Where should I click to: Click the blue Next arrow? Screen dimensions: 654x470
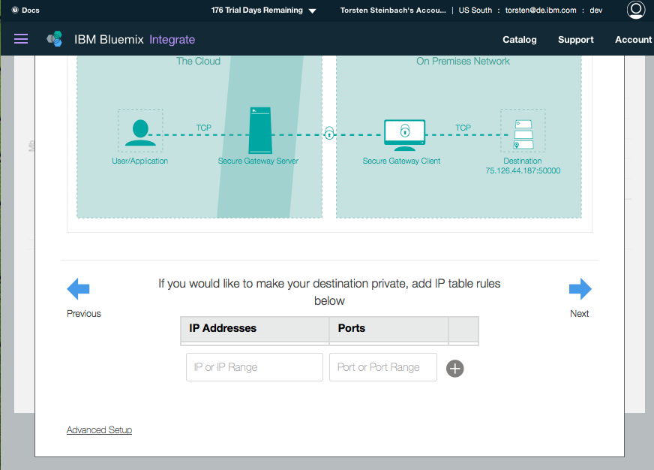(580, 289)
